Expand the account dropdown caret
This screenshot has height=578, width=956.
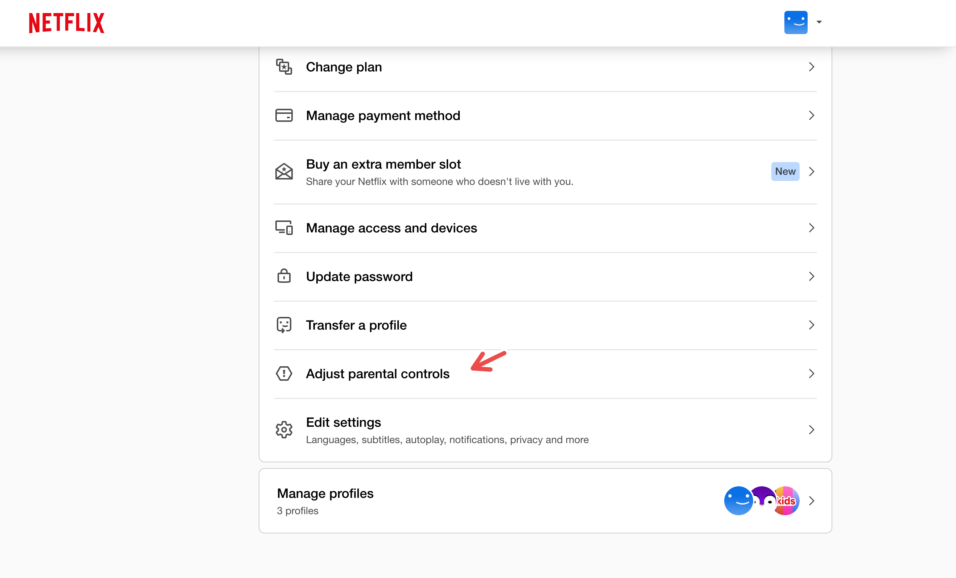click(819, 22)
